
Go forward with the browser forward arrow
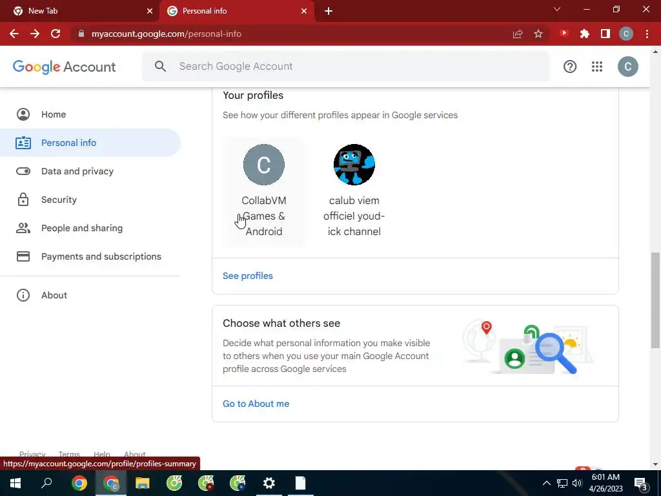(x=35, y=34)
